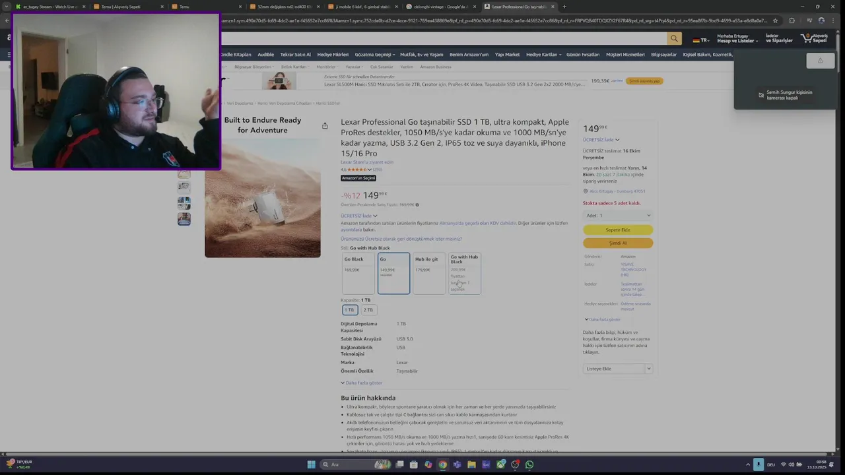Open Microsoft Teams on the taskbar
845x475 pixels.
click(457, 464)
